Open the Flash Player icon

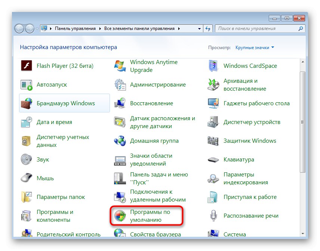(27, 66)
